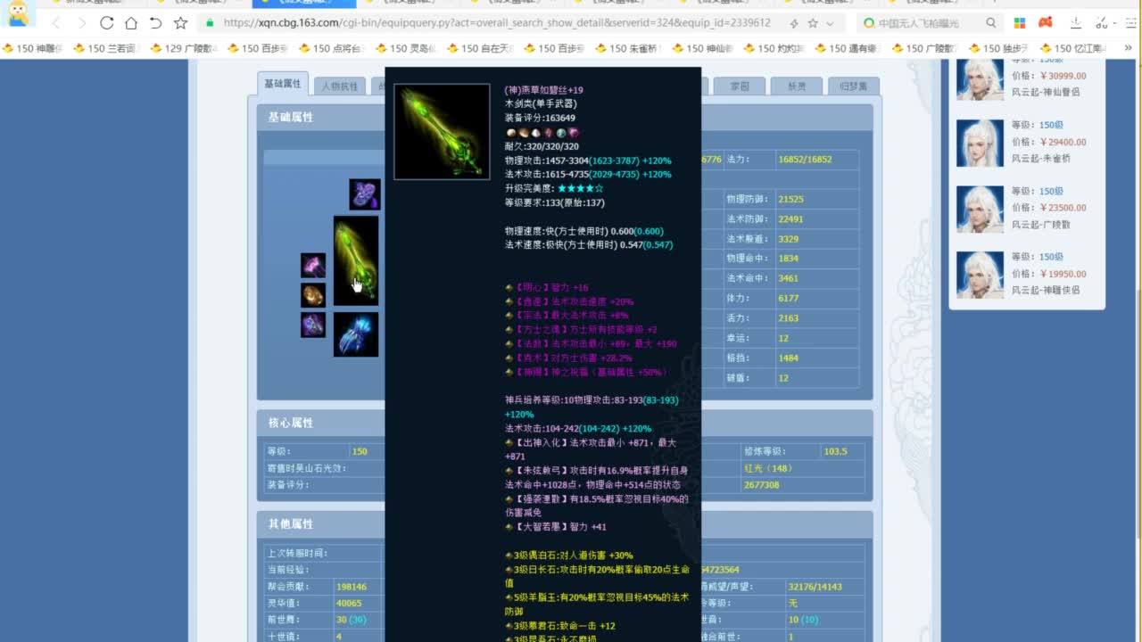Open the red gamepad extension icon
Viewport: 1142px width, 642px height.
click(x=1046, y=23)
